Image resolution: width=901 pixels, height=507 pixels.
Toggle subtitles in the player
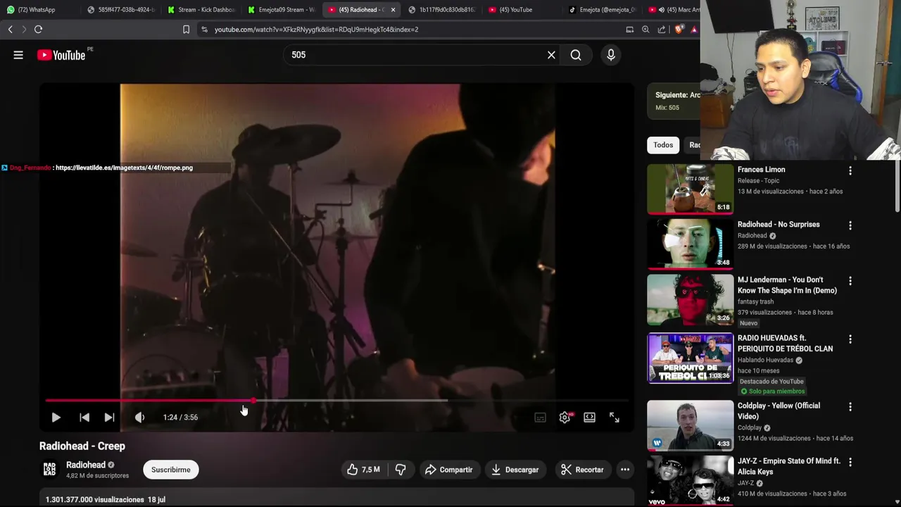(x=540, y=418)
